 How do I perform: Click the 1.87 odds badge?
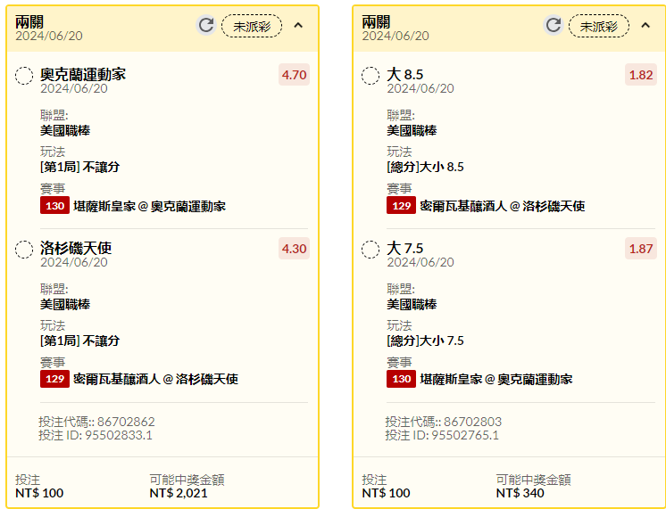point(641,249)
